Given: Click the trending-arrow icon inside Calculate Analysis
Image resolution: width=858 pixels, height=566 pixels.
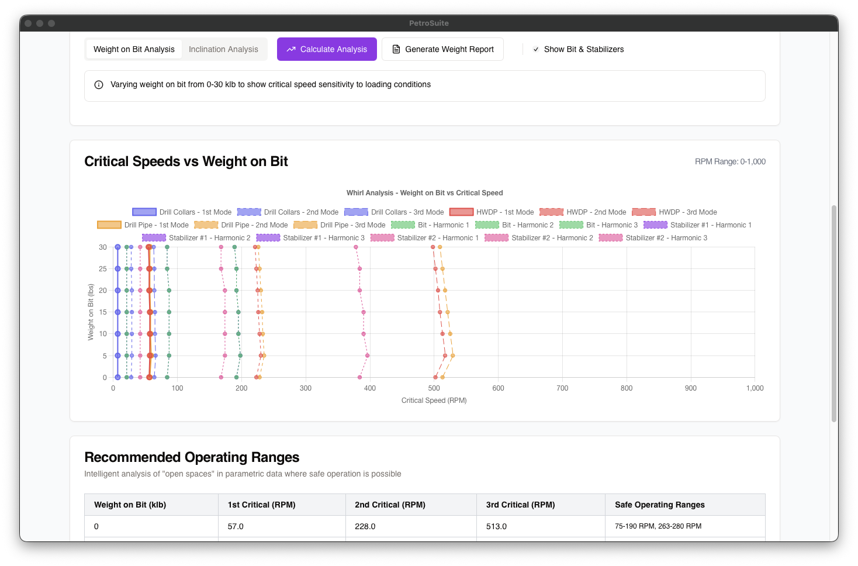Looking at the screenshot, I should 291,49.
